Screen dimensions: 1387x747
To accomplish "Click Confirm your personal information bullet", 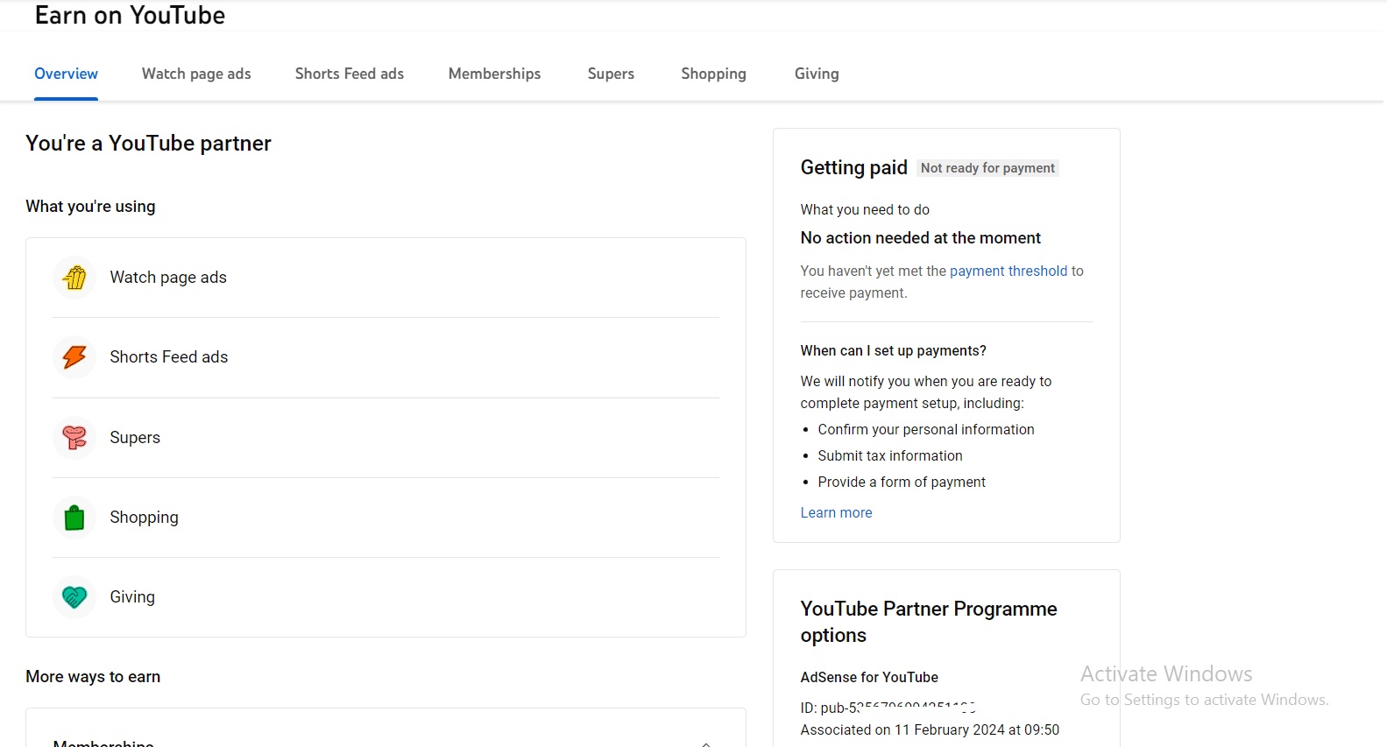I will (925, 430).
